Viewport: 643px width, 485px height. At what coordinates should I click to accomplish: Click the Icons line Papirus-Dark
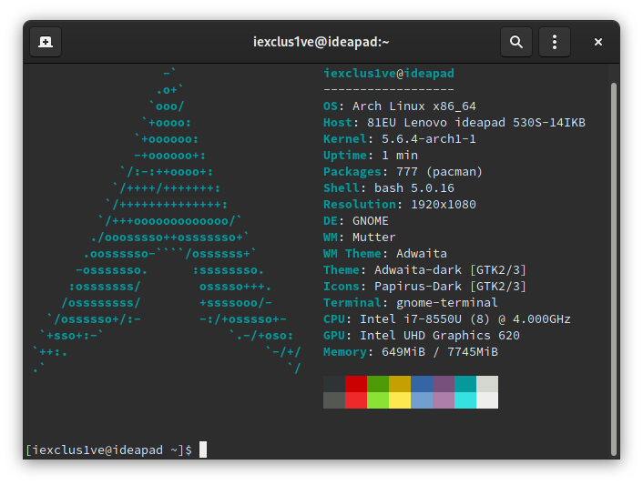tap(424, 287)
